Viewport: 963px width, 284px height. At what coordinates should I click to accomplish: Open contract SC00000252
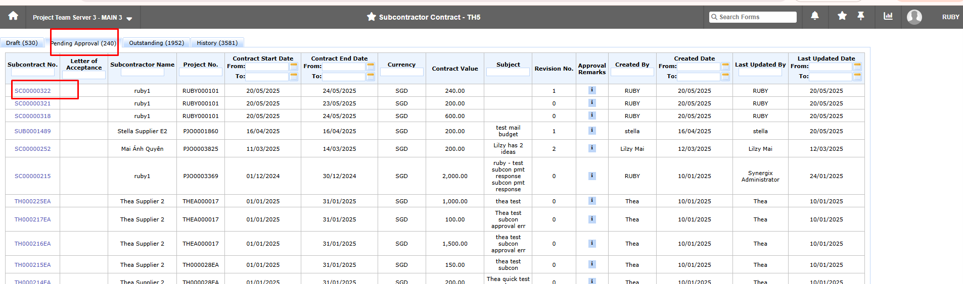(32, 149)
